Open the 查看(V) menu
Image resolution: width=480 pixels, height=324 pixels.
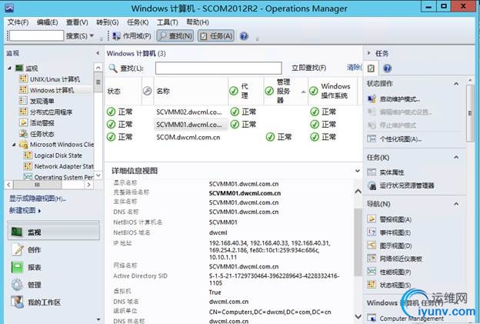tap(77, 22)
